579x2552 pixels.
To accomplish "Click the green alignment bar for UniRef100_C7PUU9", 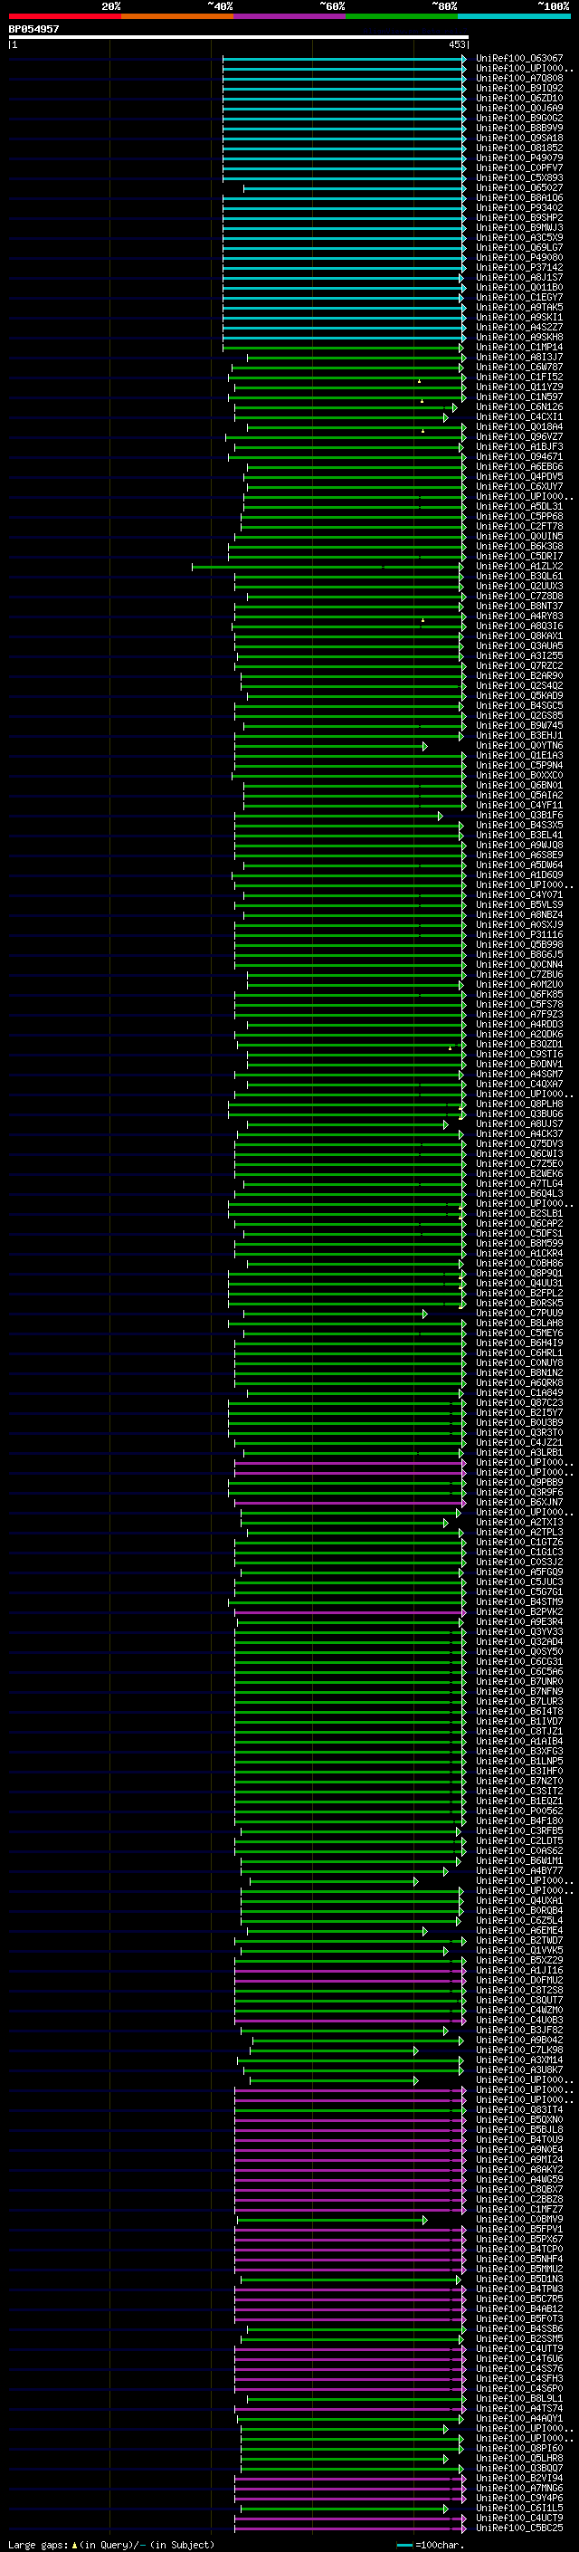I will coord(336,1313).
